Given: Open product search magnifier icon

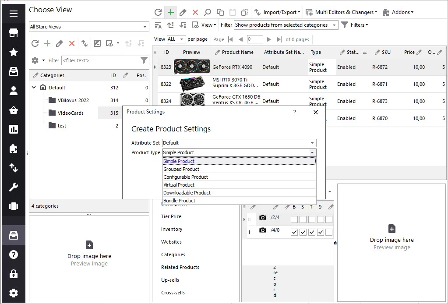Looking at the screenshot, I should click(208, 12).
